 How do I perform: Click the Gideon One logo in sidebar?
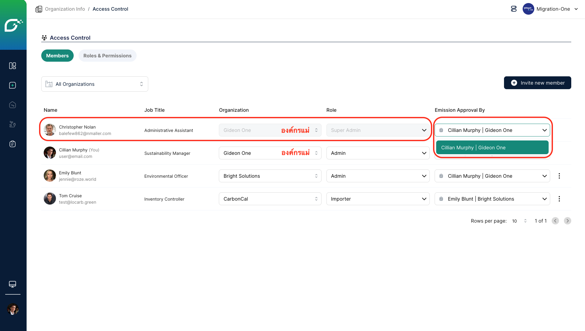pyautogui.click(x=13, y=25)
